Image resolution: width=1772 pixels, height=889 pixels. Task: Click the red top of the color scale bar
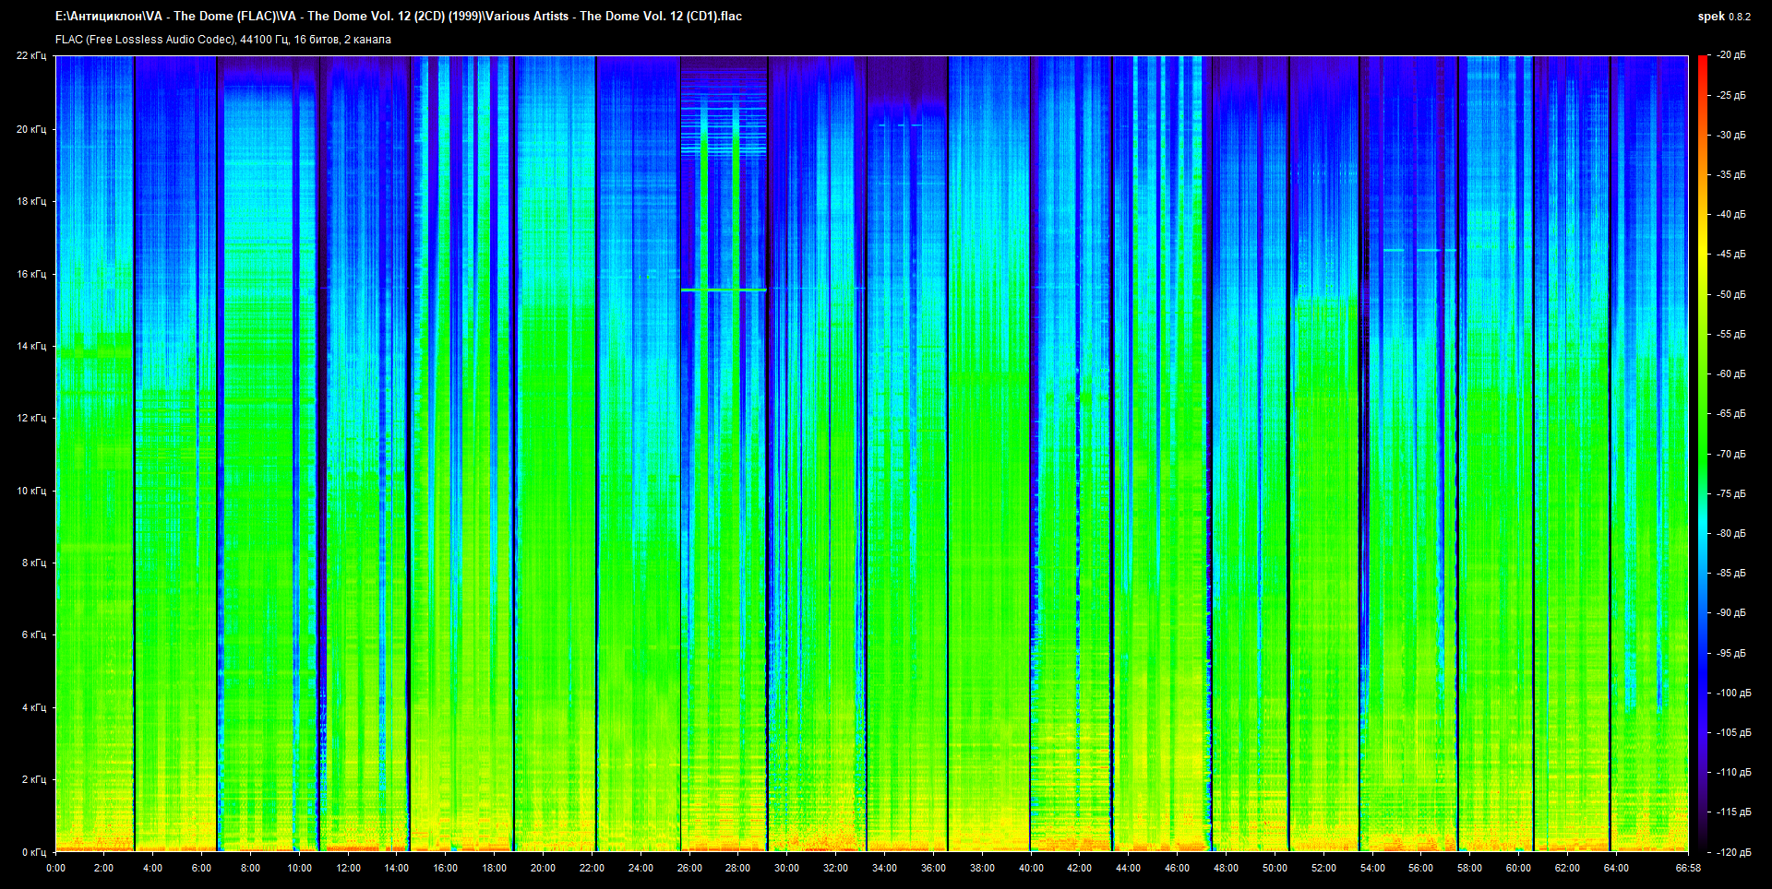tap(1702, 60)
